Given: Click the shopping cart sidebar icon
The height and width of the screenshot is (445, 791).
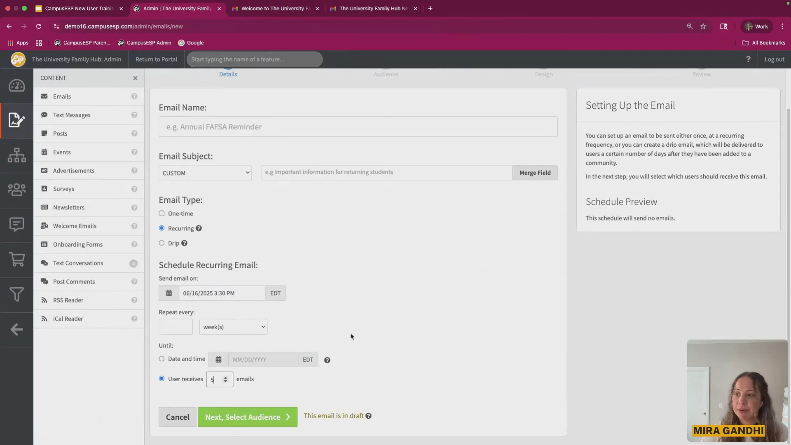Looking at the screenshot, I should coord(16,259).
